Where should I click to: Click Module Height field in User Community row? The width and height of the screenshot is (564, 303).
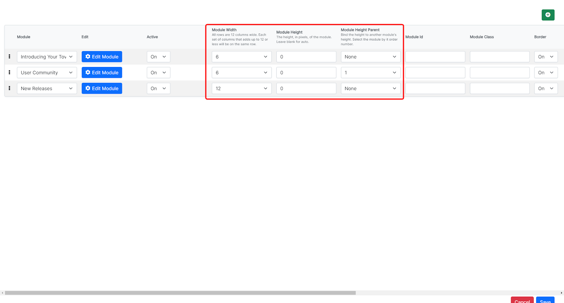(306, 73)
